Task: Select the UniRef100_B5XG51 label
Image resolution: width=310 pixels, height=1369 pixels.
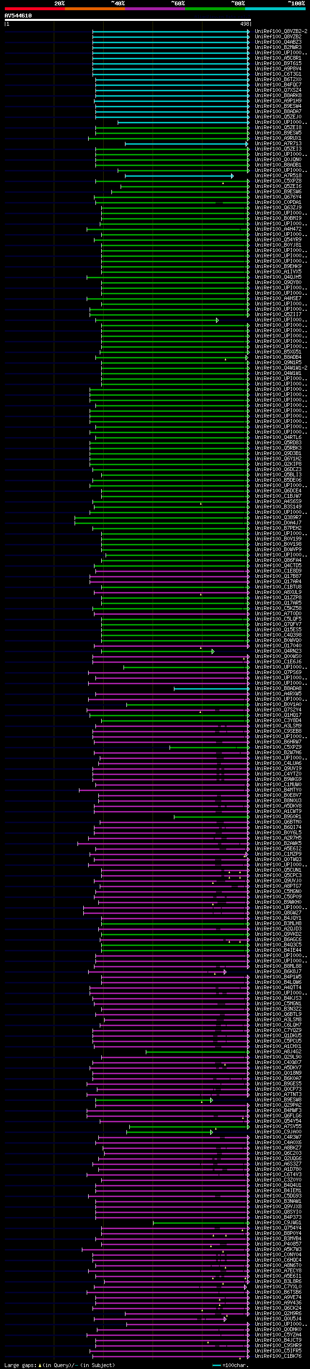Action: point(278,352)
